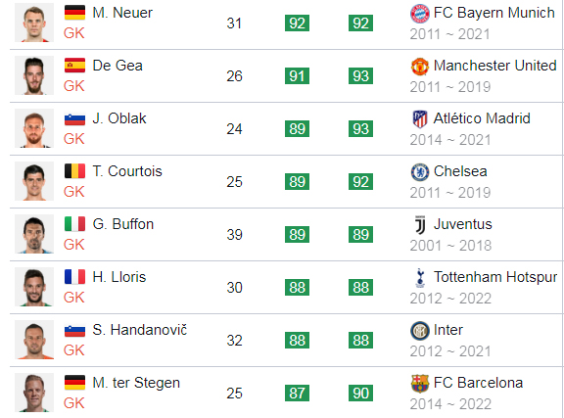
Task: Click the Inter club crest
Action: pos(420,331)
